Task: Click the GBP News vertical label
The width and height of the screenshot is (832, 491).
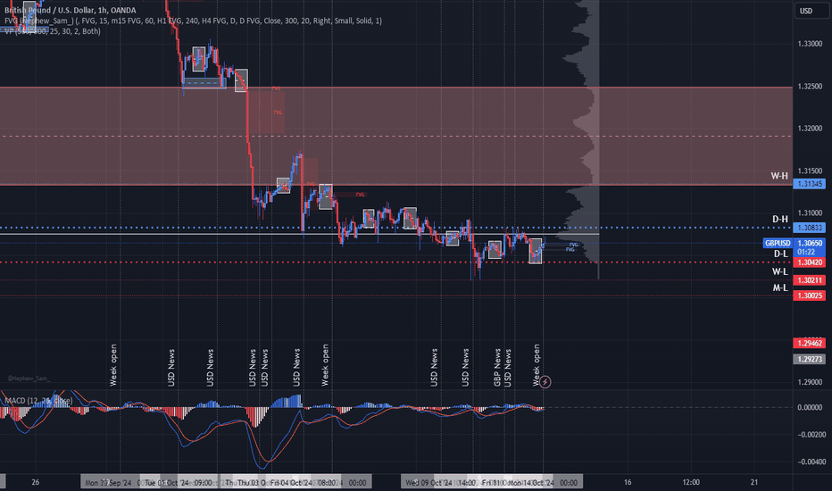Action: click(x=497, y=367)
